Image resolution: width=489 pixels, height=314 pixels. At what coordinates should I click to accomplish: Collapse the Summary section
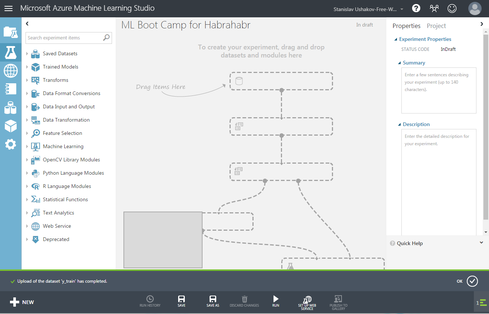pyautogui.click(x=400, y=63)
